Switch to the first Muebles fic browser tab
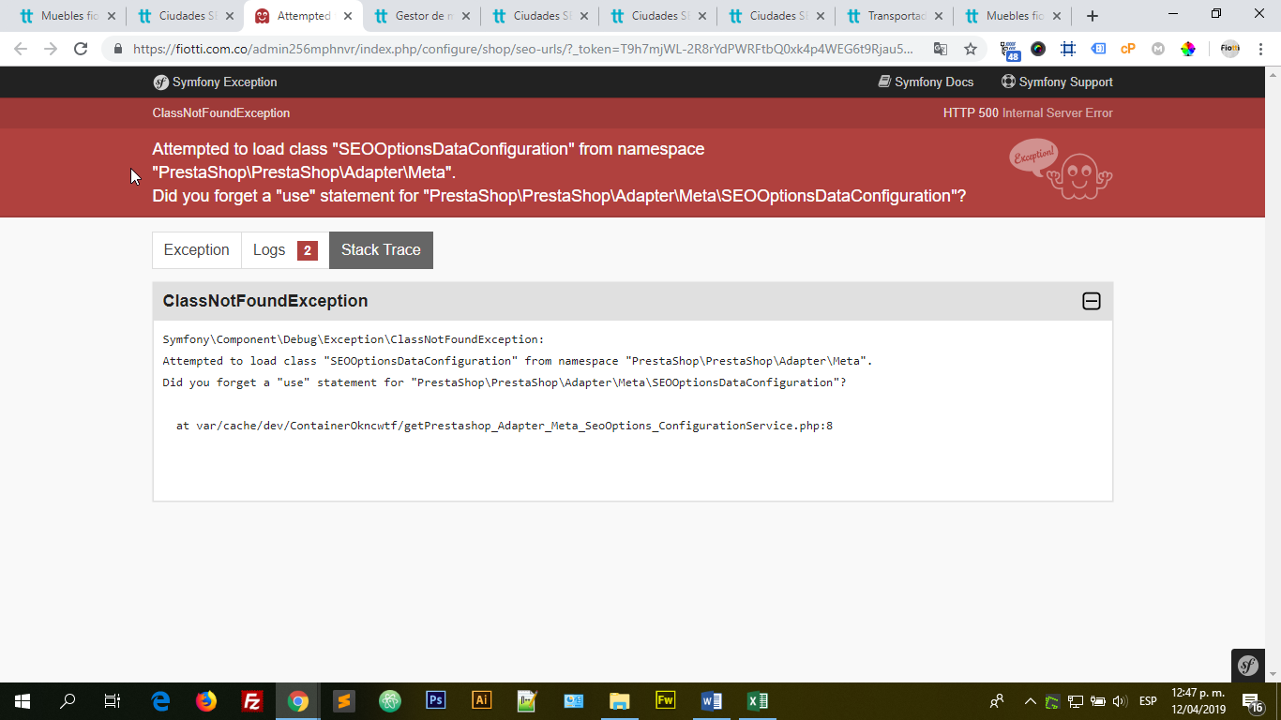 pos(66,16)
